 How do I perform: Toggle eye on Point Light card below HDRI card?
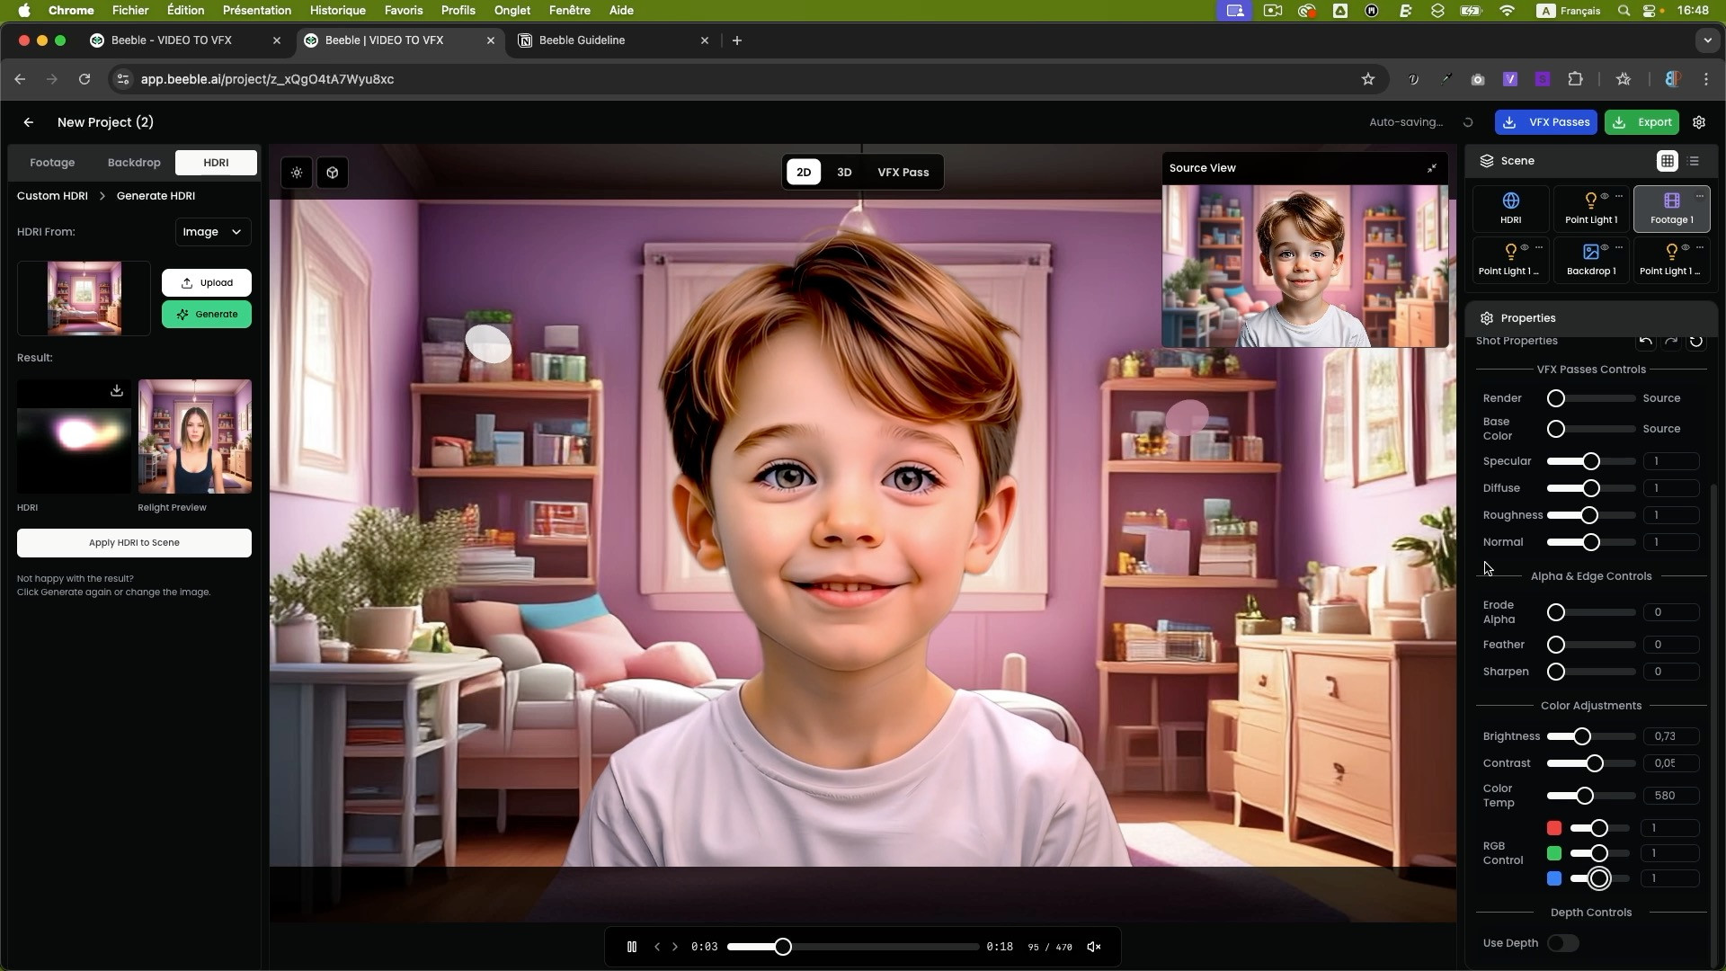coord(1525,247)
